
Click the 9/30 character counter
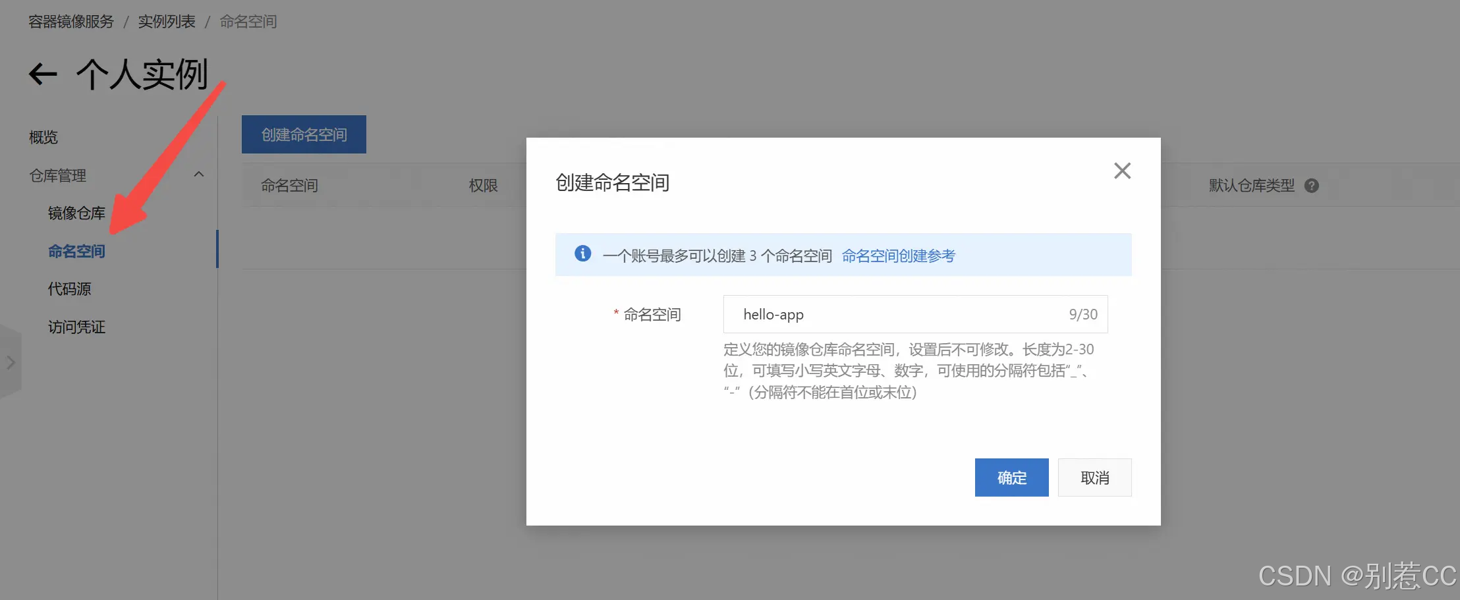[1083, 314]
